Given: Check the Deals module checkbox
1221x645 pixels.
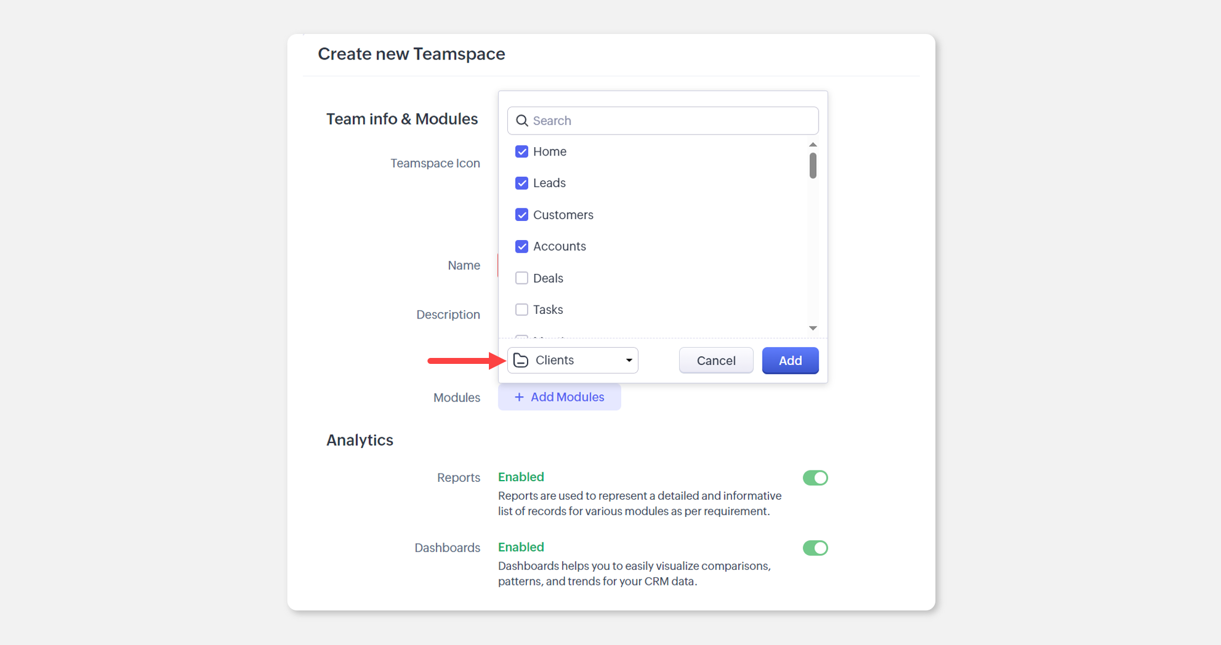Looking at the screenshot, I should pyautogui.click(x=522, y=278).
